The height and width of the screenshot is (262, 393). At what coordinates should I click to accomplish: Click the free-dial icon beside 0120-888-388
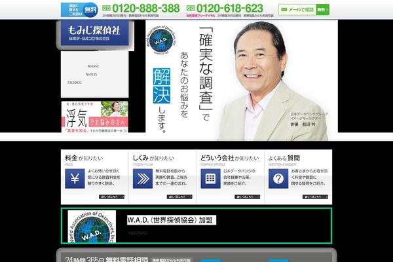[107, 9]
